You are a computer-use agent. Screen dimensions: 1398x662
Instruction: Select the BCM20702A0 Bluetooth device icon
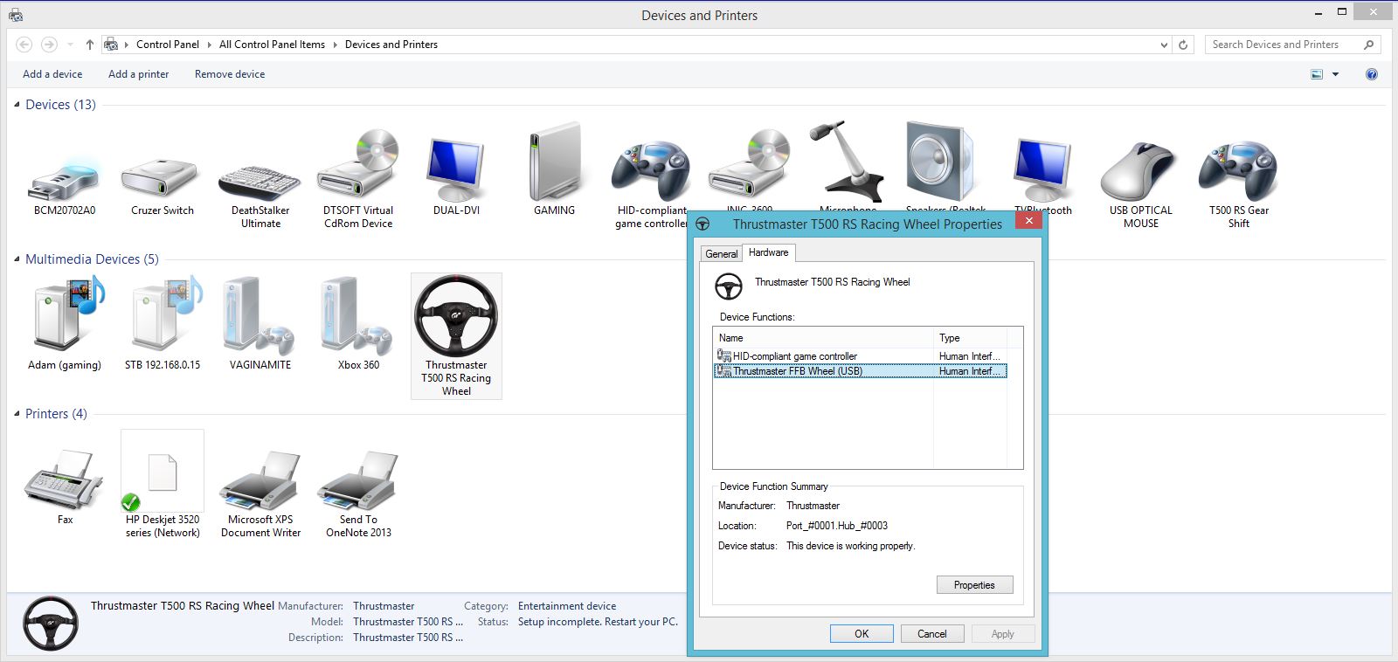pos(65,179)
